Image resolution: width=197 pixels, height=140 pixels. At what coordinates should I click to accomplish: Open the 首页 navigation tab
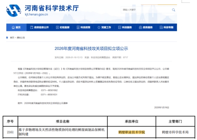click(16, 27)
